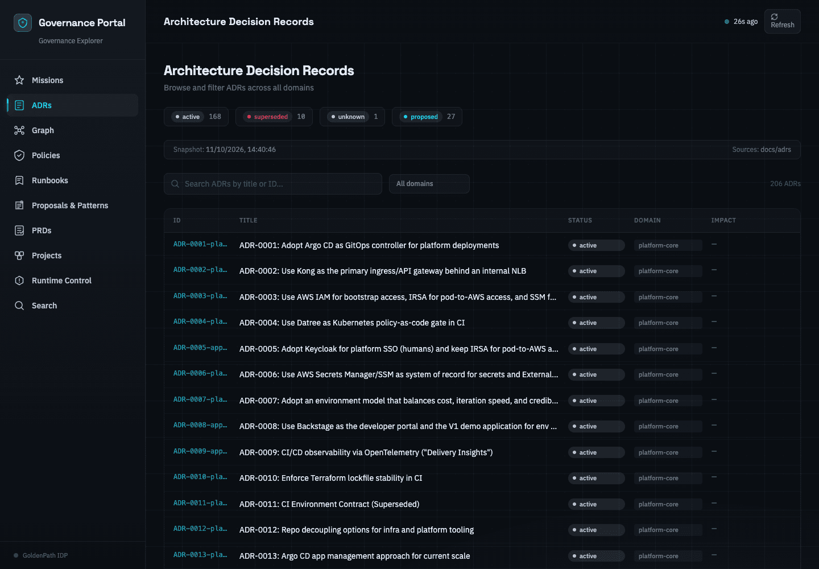Open the All domains dropdown
819x569 pixels.
(x=429, y=184)
